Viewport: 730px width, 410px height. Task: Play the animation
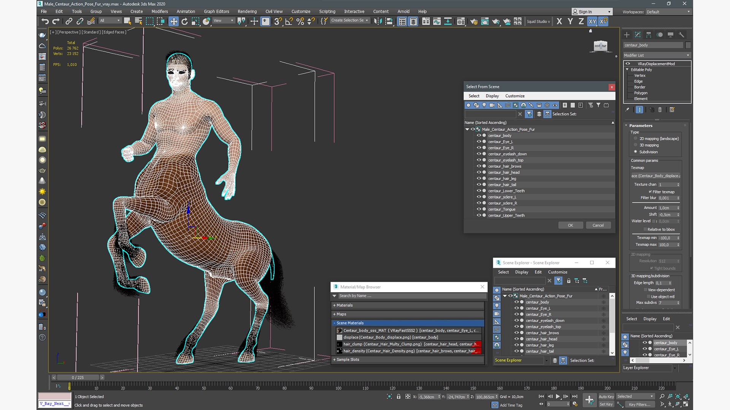(558, 396)
